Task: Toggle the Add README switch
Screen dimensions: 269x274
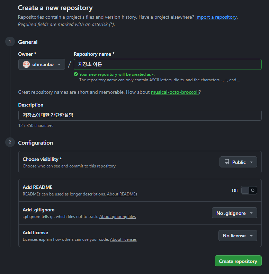Action: coord(249,190)
